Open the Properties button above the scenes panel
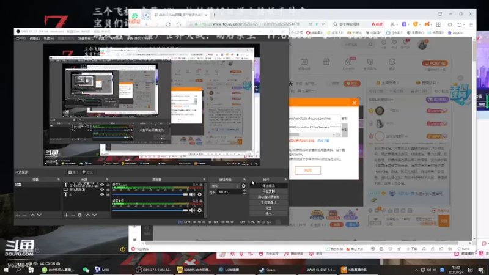The image size is (489, 275). (x=73, y=172)
